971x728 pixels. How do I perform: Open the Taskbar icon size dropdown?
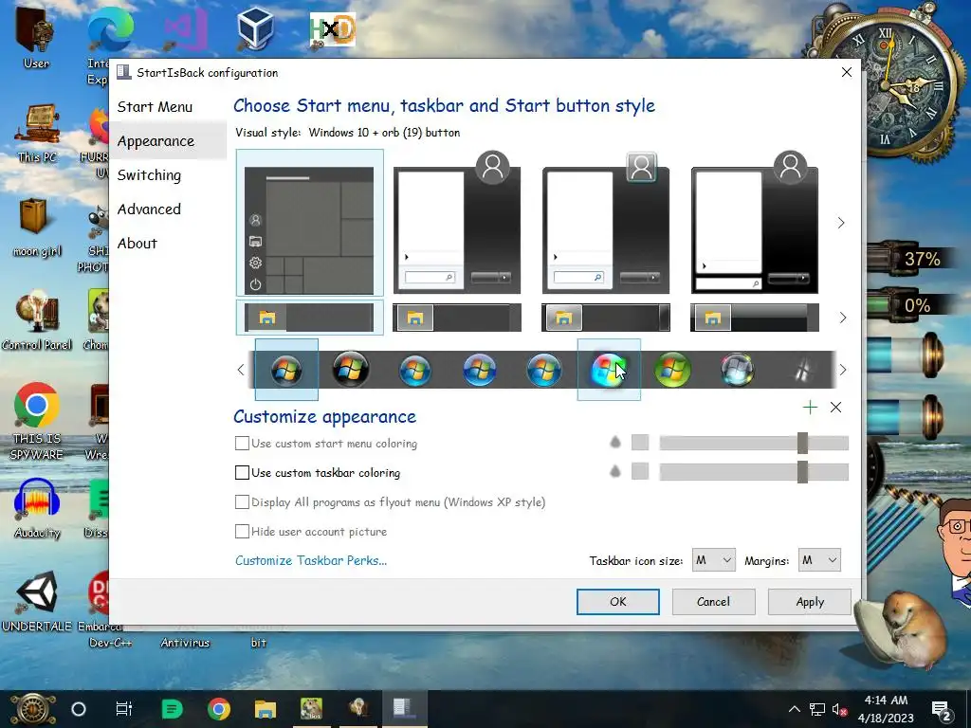(x=713, y=560)
